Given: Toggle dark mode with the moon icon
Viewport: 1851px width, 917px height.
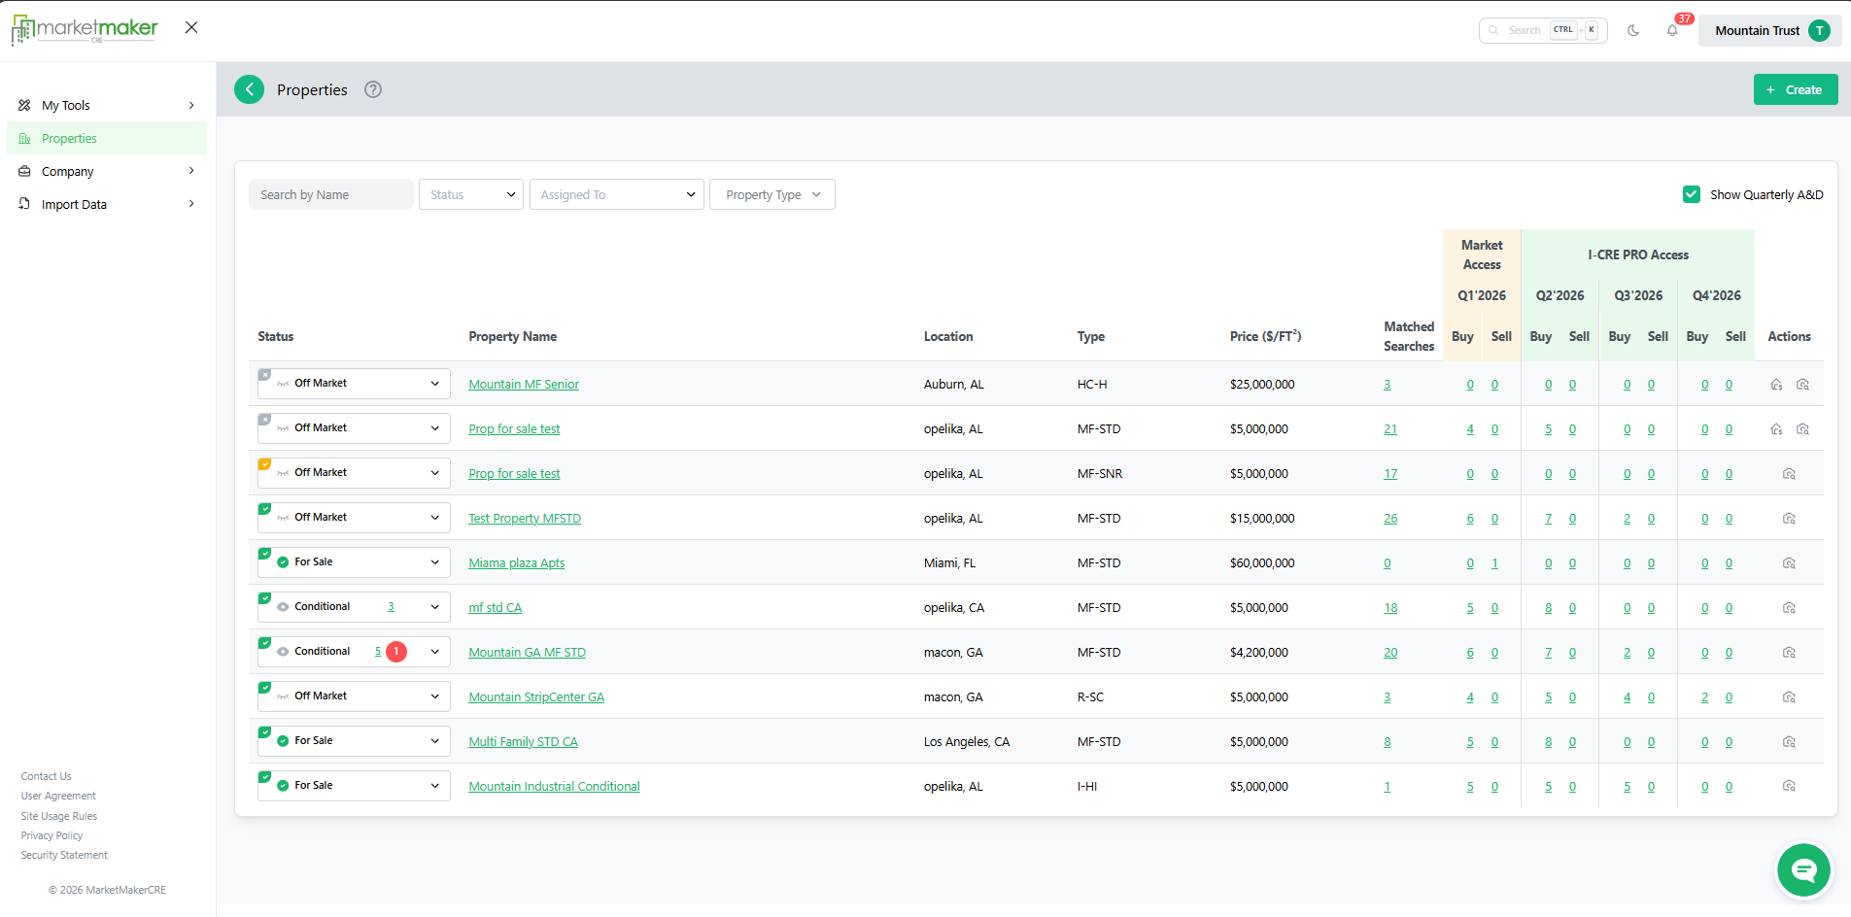Looking at the screenshot, I should [x=1633, y=31].
